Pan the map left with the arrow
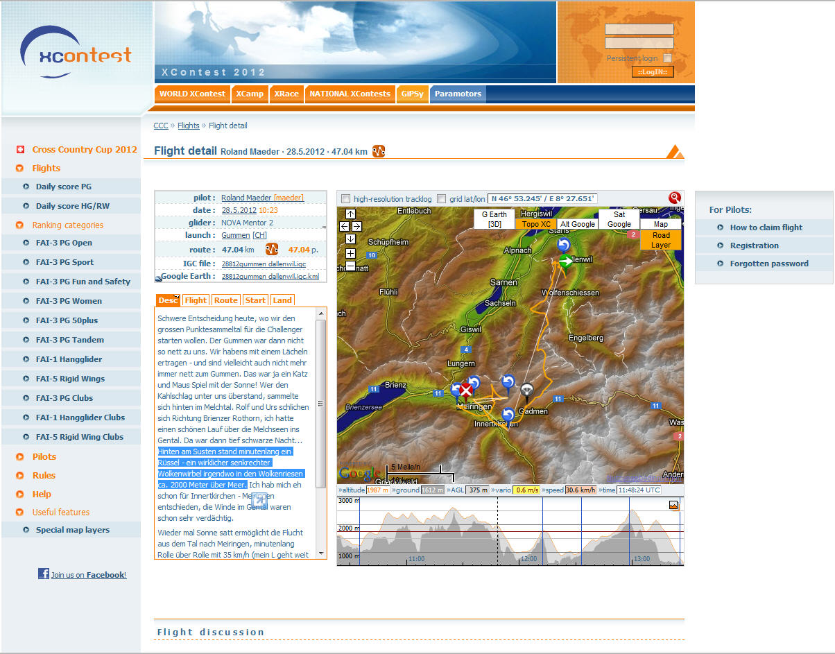The width and height of the screenshot is (835, 654). 344,226
